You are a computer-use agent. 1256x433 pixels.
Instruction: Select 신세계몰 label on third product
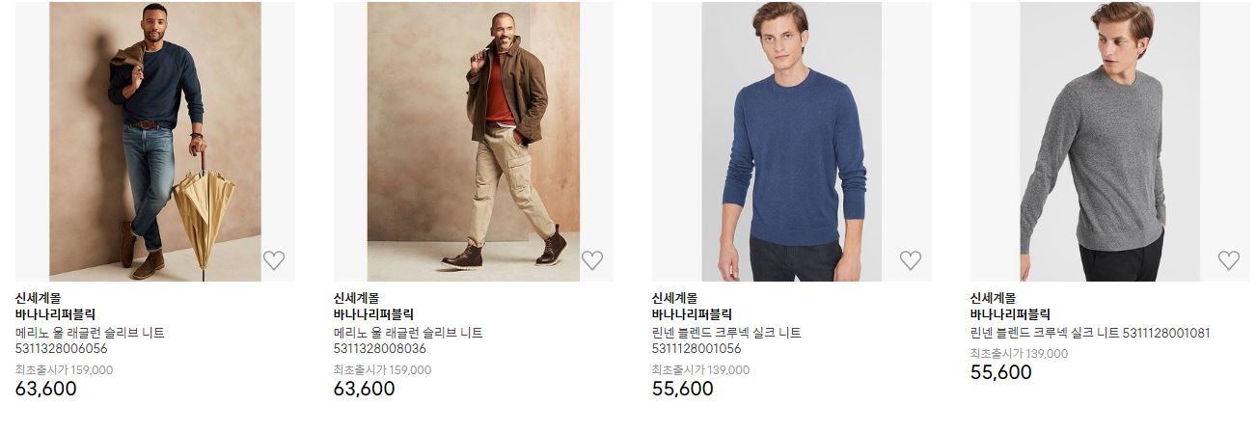[674, 298]
